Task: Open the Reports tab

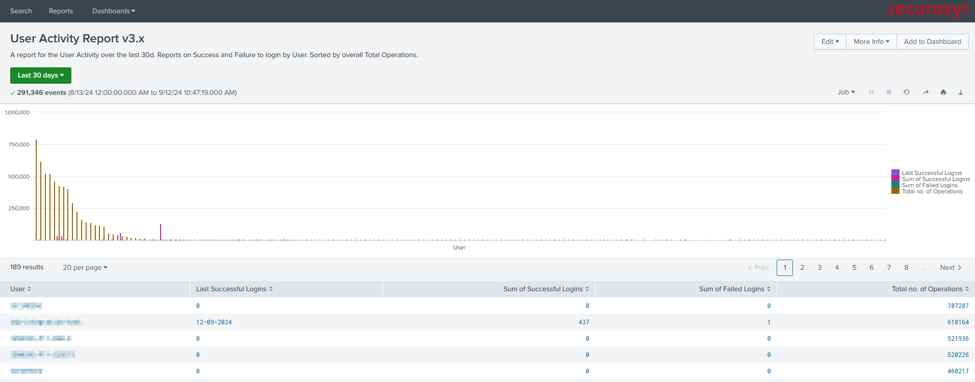Action: click(61, 11)
